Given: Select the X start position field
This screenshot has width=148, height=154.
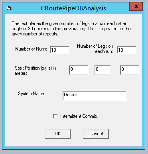Looking at the screenshot, I should click(x=79, y=70).
